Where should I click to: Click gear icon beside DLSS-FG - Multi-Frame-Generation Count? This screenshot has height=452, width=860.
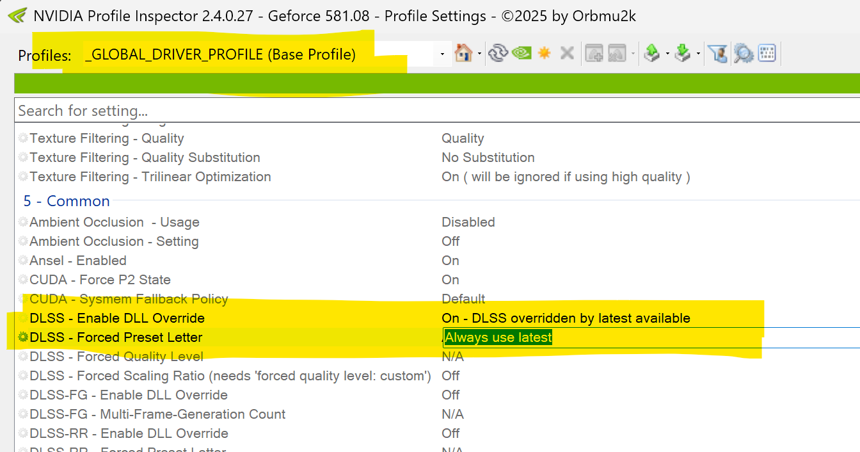[23, 414]
